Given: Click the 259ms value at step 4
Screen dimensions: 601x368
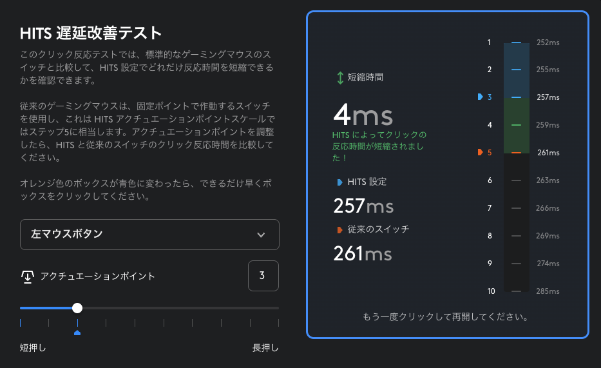Looking at the screenshot, I should [548, 125].
